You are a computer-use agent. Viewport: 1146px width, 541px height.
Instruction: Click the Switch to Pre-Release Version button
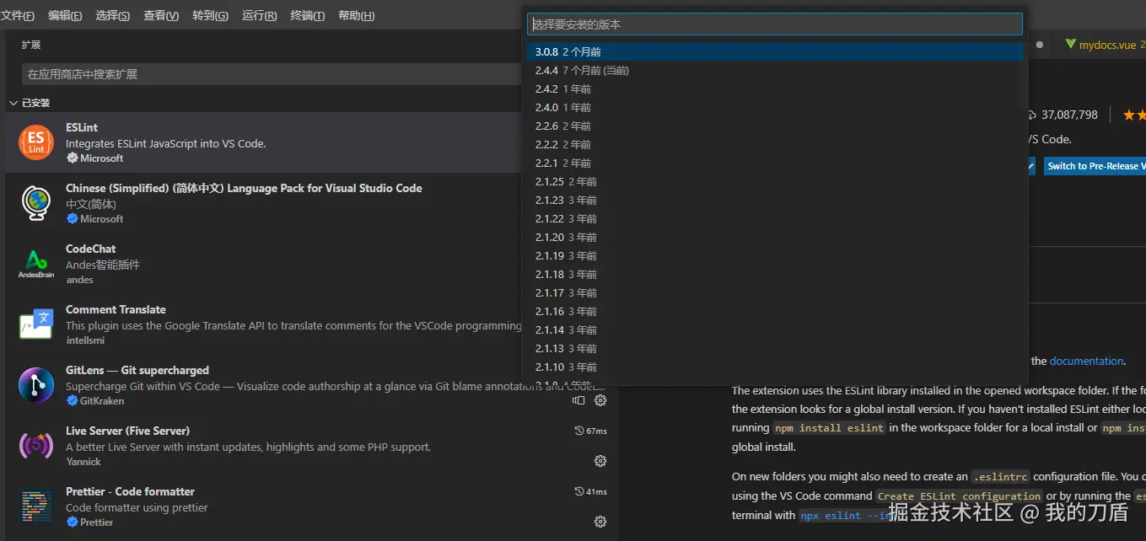[1095, 166]
